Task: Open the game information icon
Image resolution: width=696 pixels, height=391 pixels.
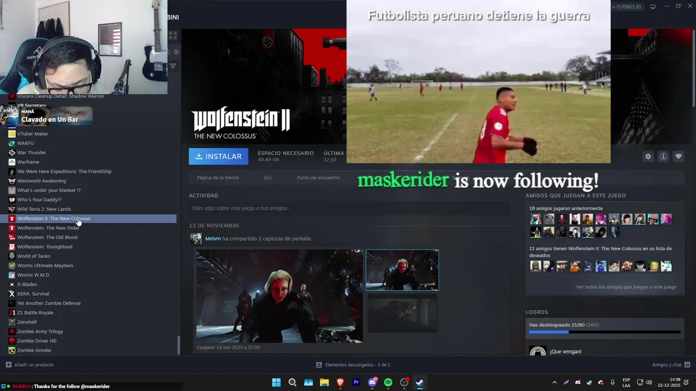Action: 663,156
